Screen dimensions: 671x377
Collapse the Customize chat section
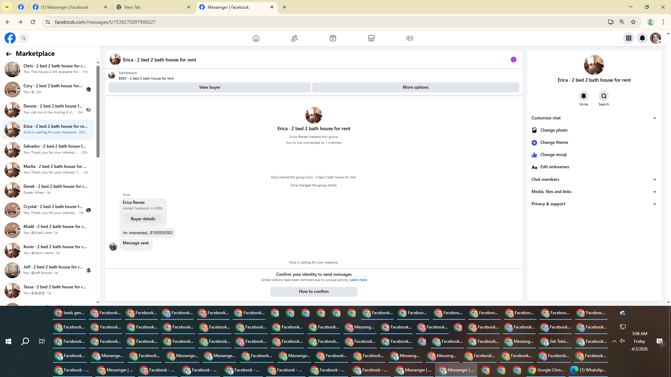pos(654,118)
